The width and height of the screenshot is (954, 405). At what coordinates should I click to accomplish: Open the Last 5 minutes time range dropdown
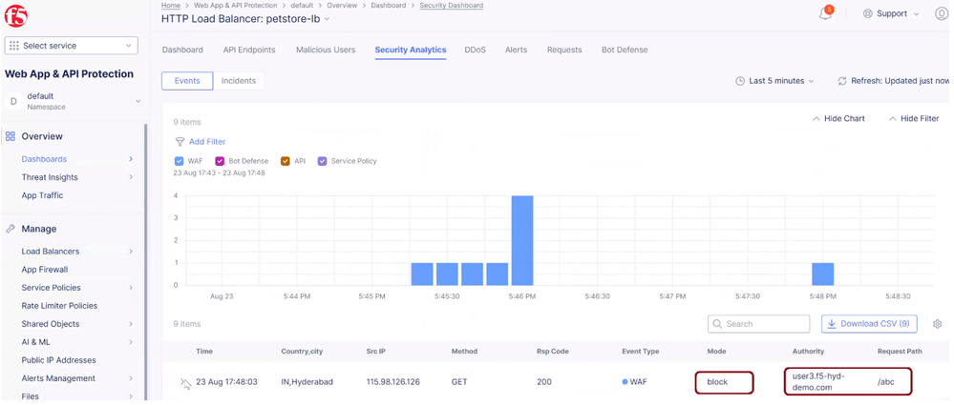(775, 81)
